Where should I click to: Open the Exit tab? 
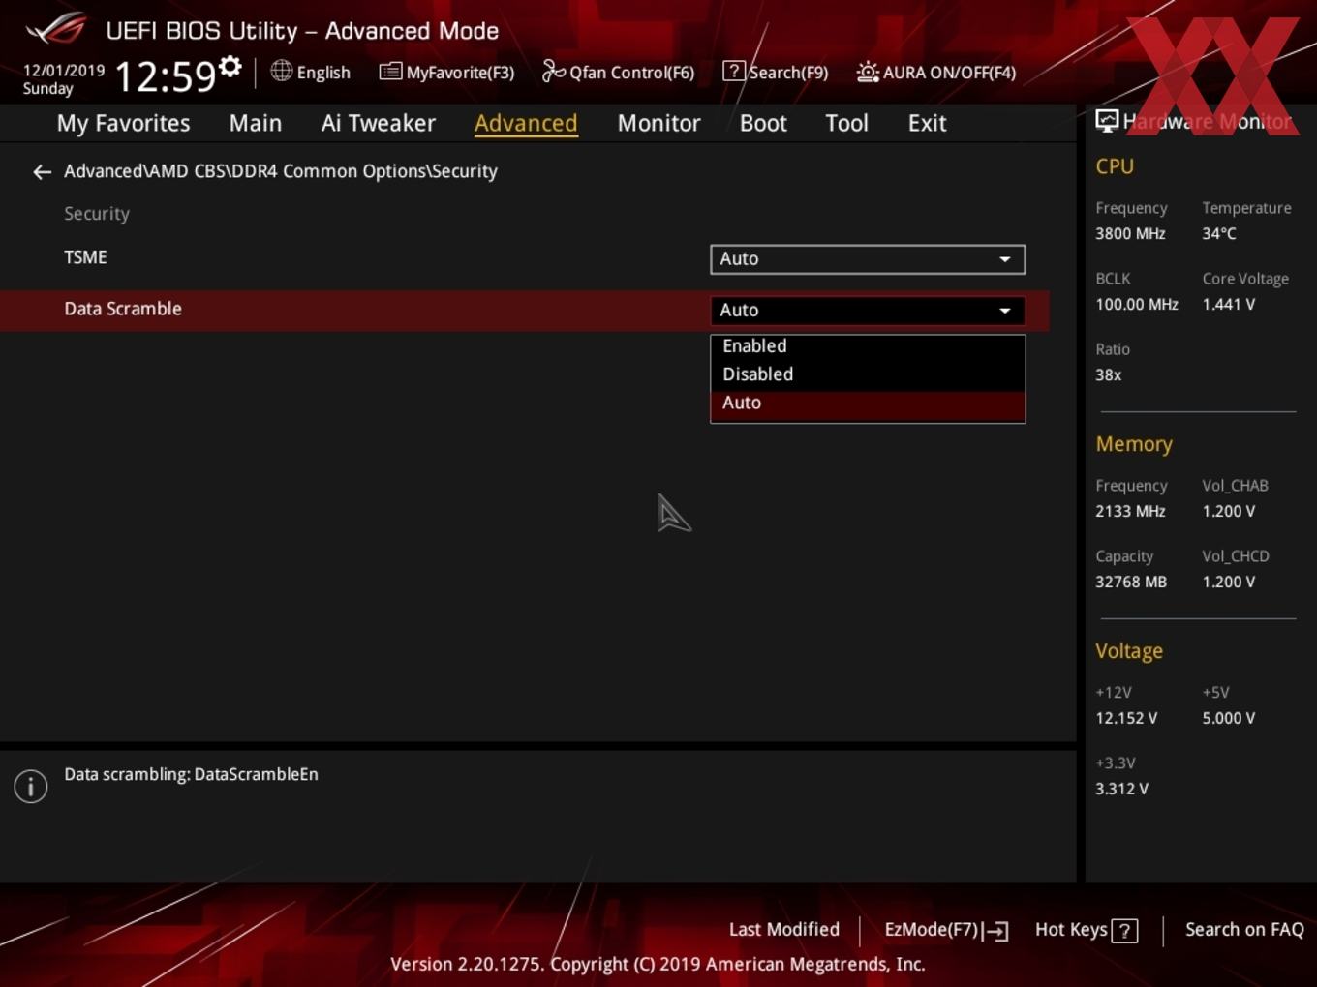coord(927,124)
